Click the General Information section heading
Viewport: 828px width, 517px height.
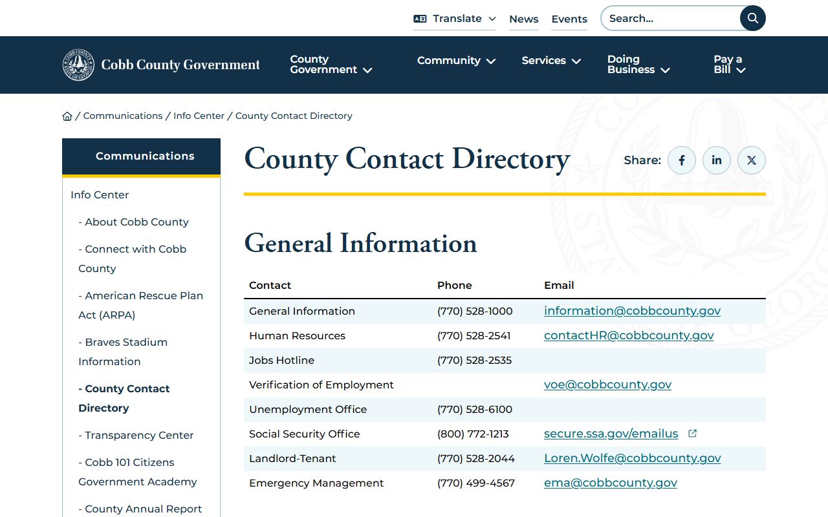tap(360, 244)
